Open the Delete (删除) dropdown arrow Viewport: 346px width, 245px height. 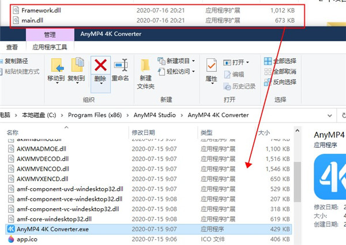pyautogui.click(x=100, y=83)
